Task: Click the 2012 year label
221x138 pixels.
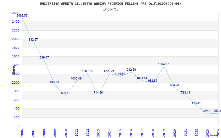Action: coord(88,133)
